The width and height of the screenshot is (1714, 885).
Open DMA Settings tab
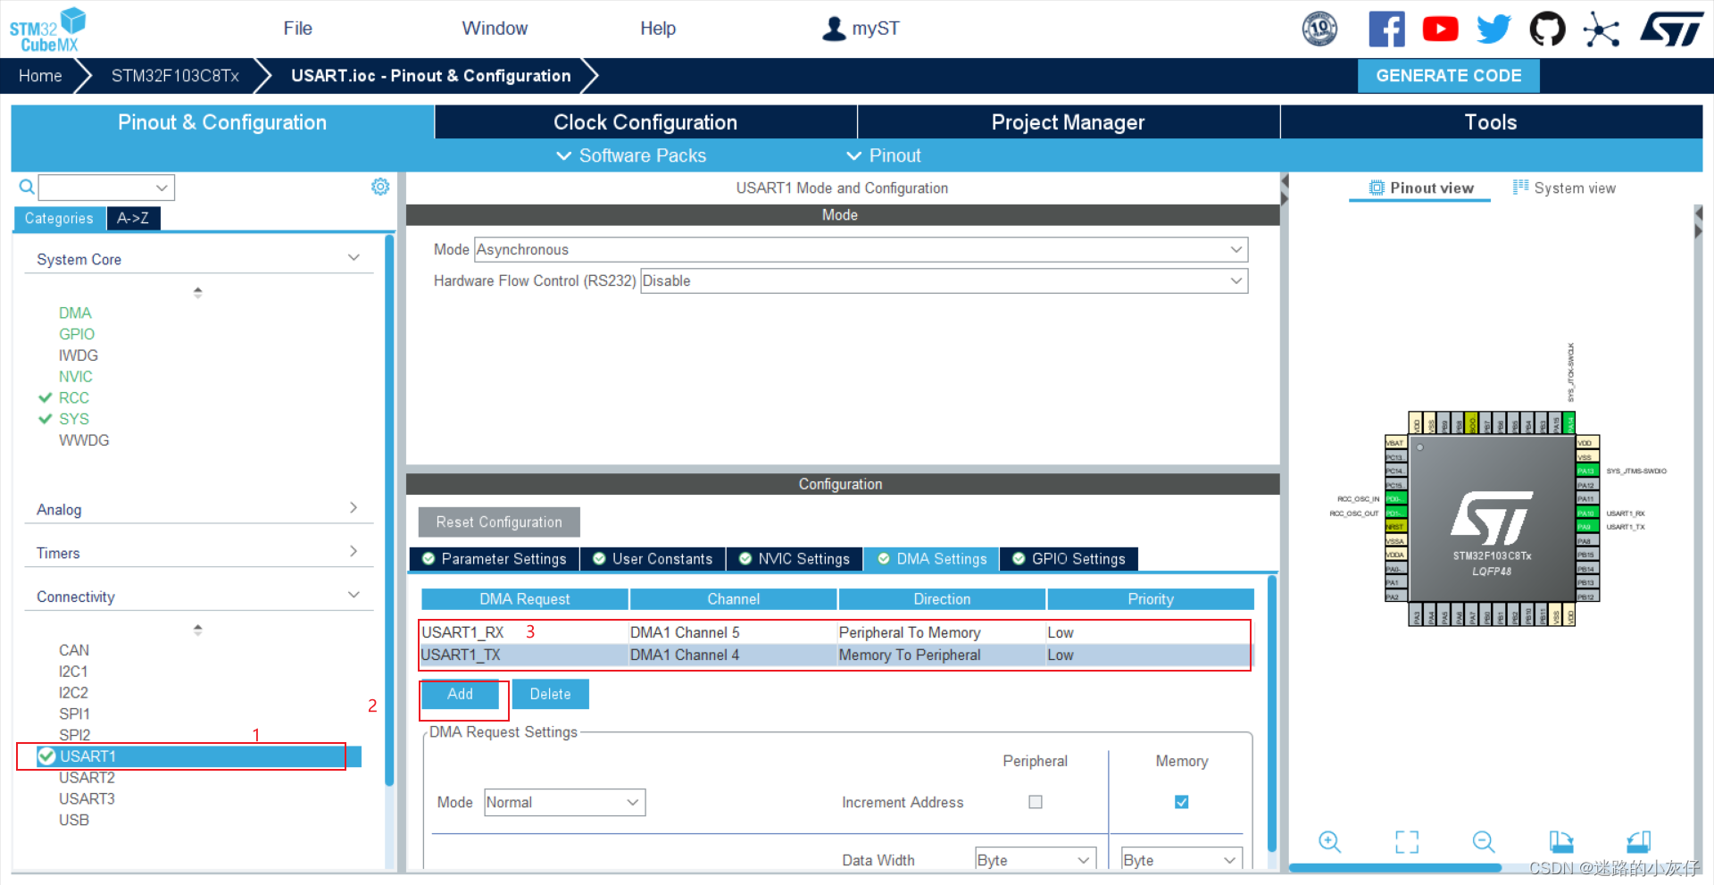932,559
